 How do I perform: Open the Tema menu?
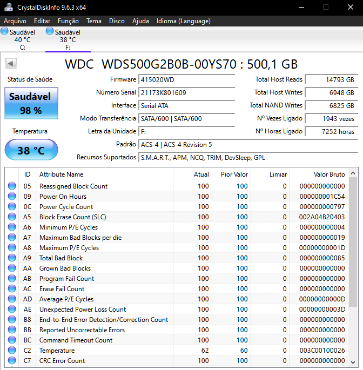[93, 21]
